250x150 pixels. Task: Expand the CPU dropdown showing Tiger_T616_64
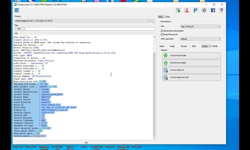tap(200, 26)
